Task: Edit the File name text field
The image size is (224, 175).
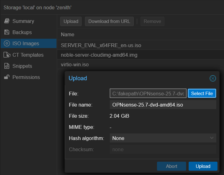Action: (x=163, y=105)
